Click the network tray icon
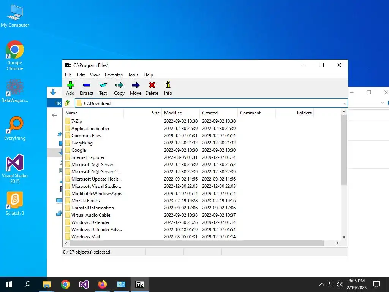This screenshot has height=292, width=389. [331, 284]
